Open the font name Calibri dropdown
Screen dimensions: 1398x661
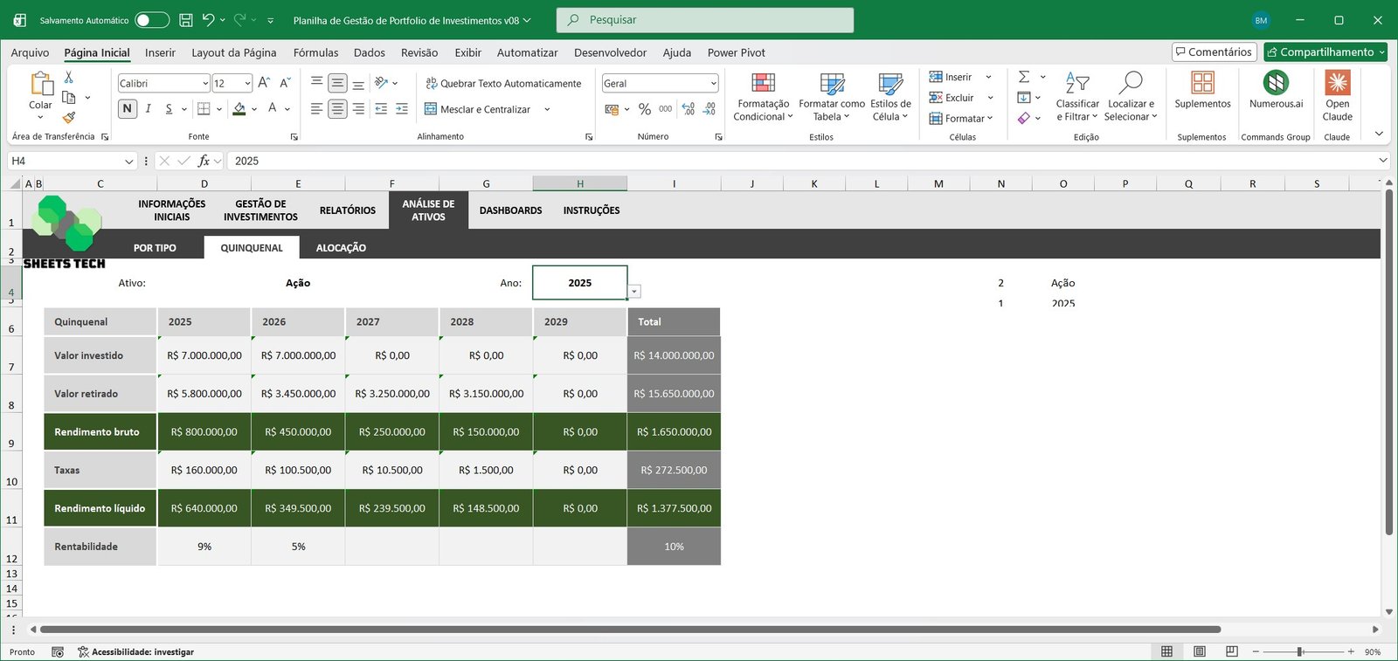205,84
